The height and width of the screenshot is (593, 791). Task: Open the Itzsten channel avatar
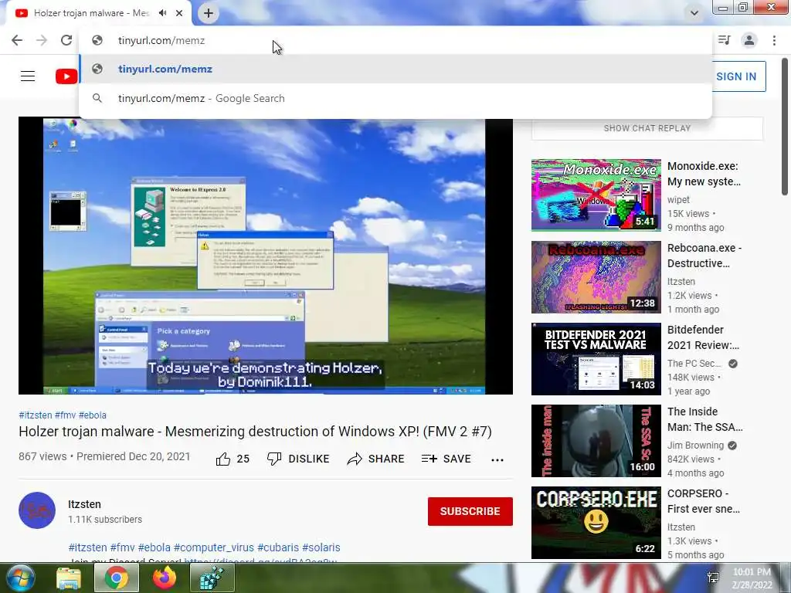(37, 510)
